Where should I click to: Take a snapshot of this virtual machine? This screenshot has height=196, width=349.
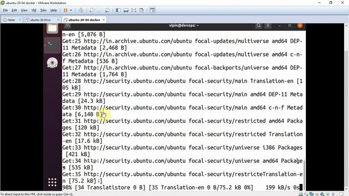point(92,10)
